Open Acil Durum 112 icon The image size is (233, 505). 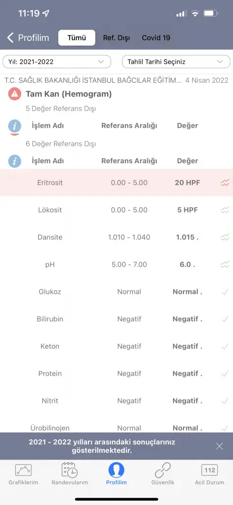point(209,470)
